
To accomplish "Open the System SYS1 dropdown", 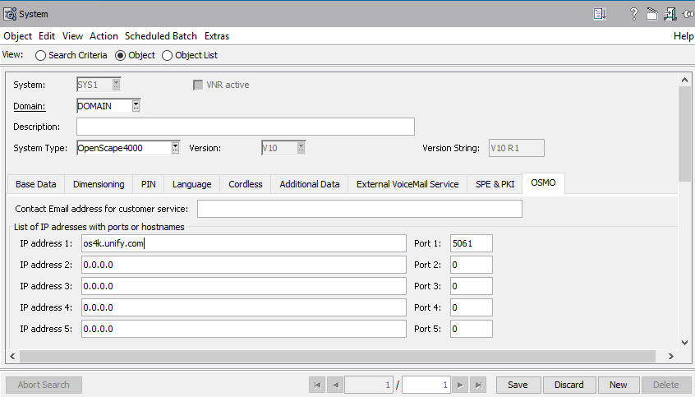I will coord(116,85).
